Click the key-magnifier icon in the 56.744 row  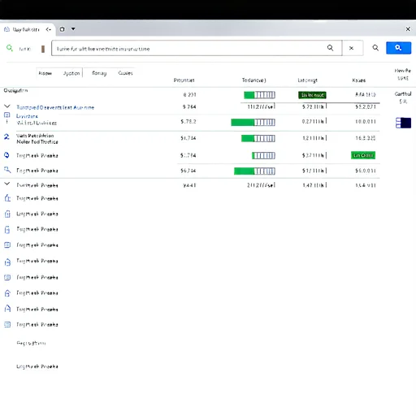click(7, 170)
